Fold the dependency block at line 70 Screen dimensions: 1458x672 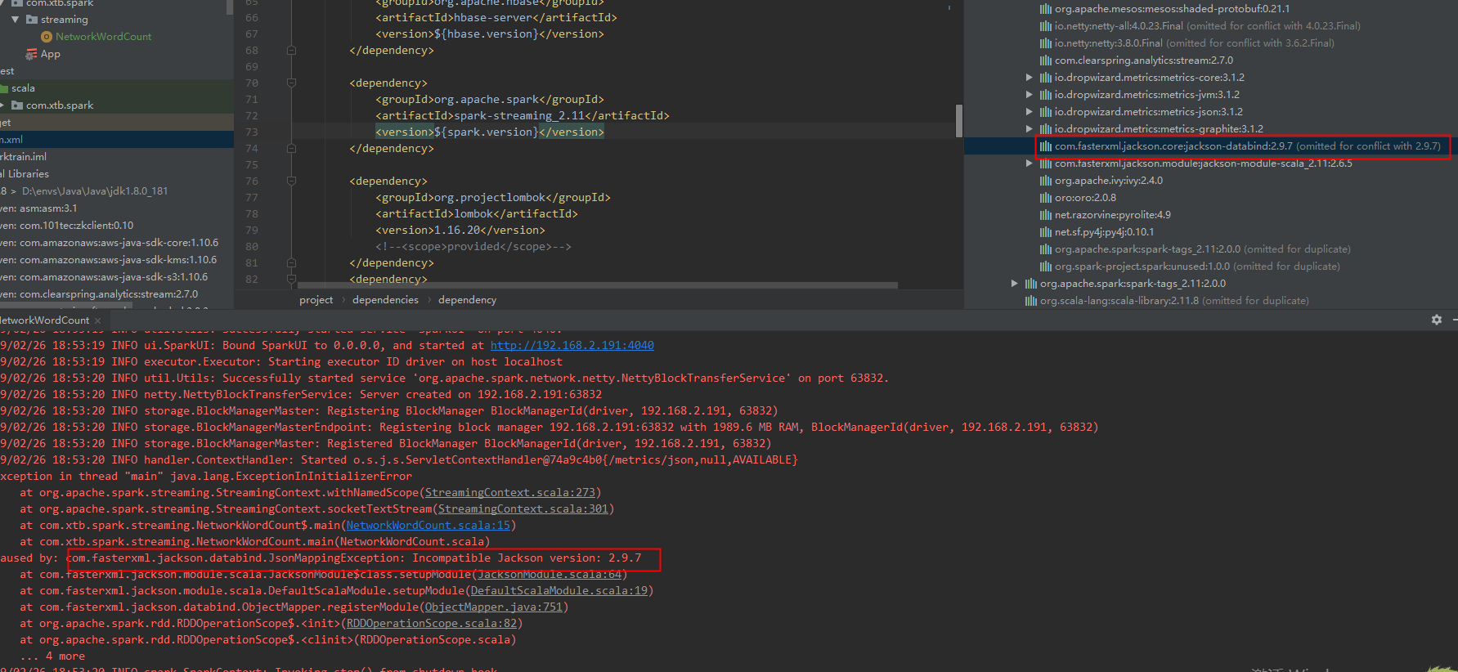point(291,83)
